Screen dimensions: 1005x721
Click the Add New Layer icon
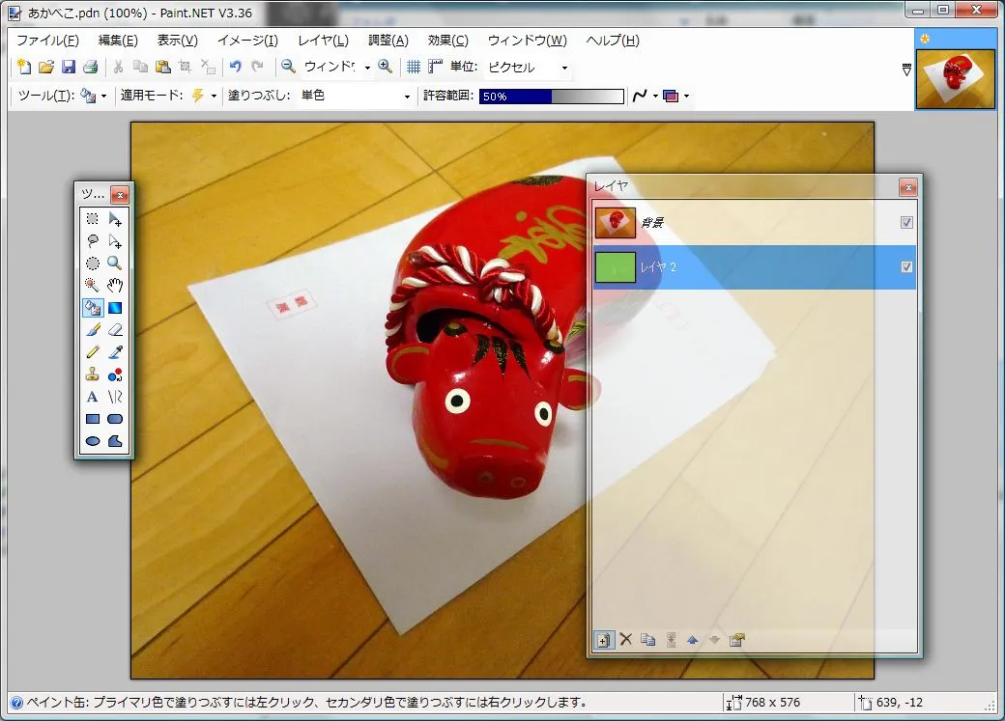[603, 640]
